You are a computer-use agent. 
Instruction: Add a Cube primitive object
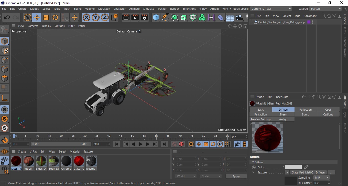tap(156, 18)
